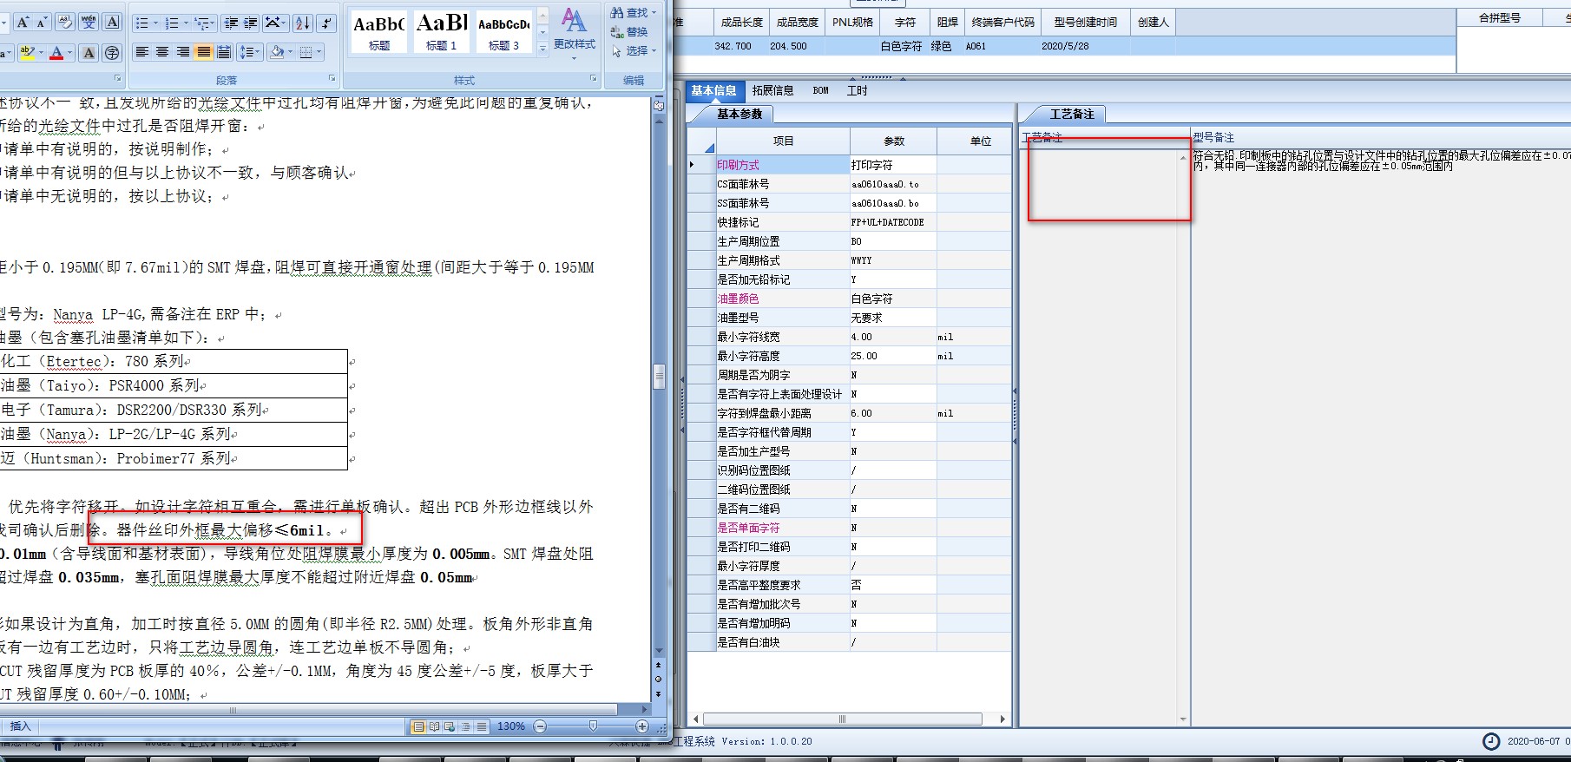The image size is (1571, 762).
Task: Switch to Full Screen Reading view
Action: (x=434, y=726)
